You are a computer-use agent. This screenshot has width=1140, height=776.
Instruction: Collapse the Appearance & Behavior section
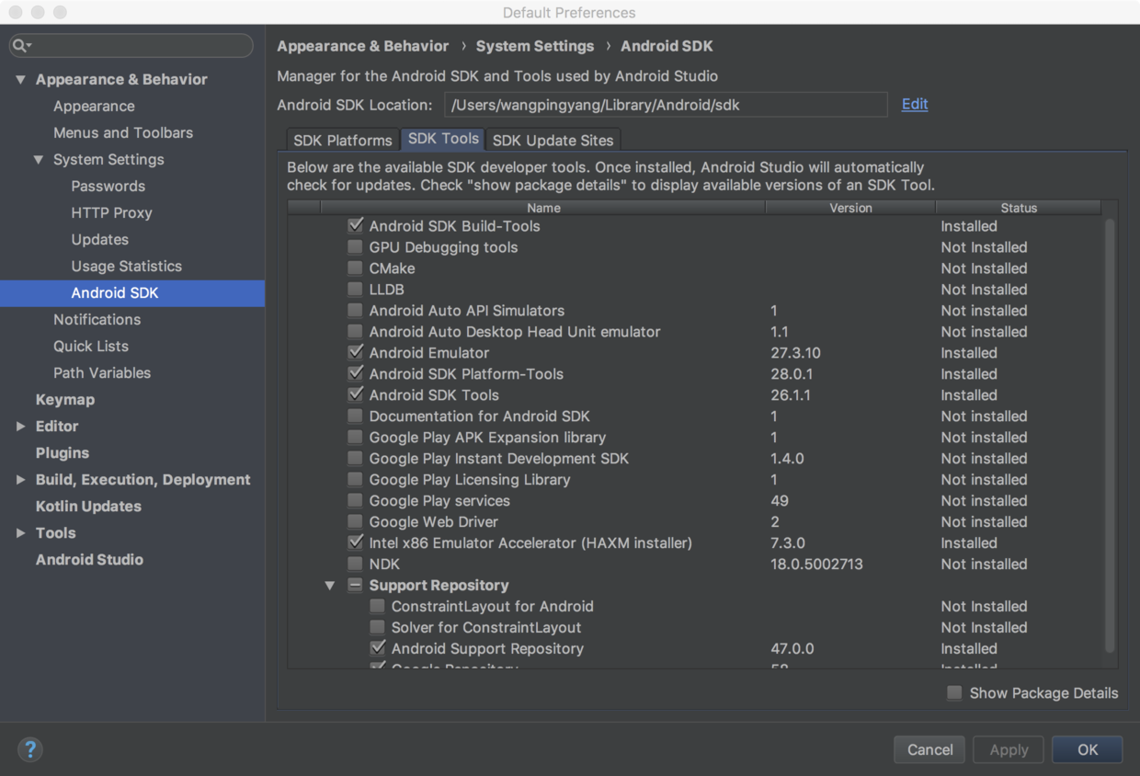click(x=20, y=80)
